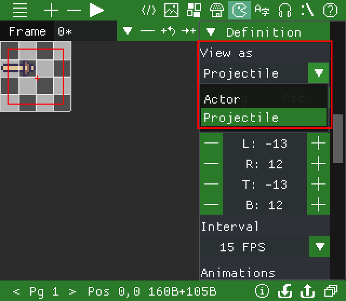Click the append frame arrow plus icon

point(189,31)
